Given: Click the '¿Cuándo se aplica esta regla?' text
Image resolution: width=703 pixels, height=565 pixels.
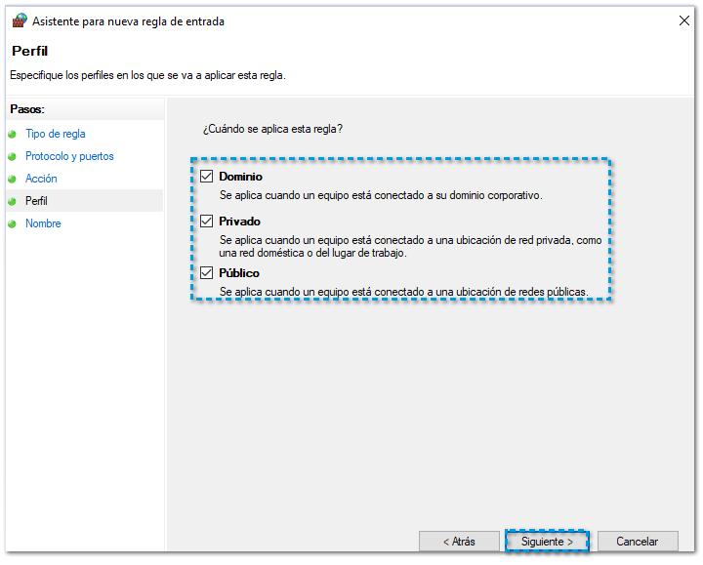Looking at the screenshot, I should click(272, 129).
